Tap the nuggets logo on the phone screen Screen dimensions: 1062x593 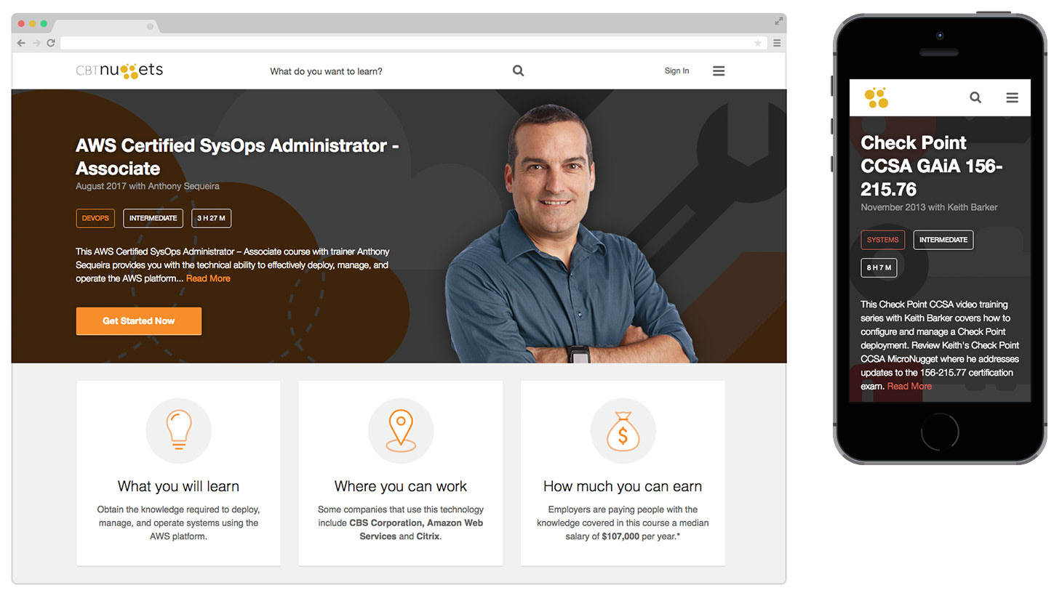coord(877,97)
